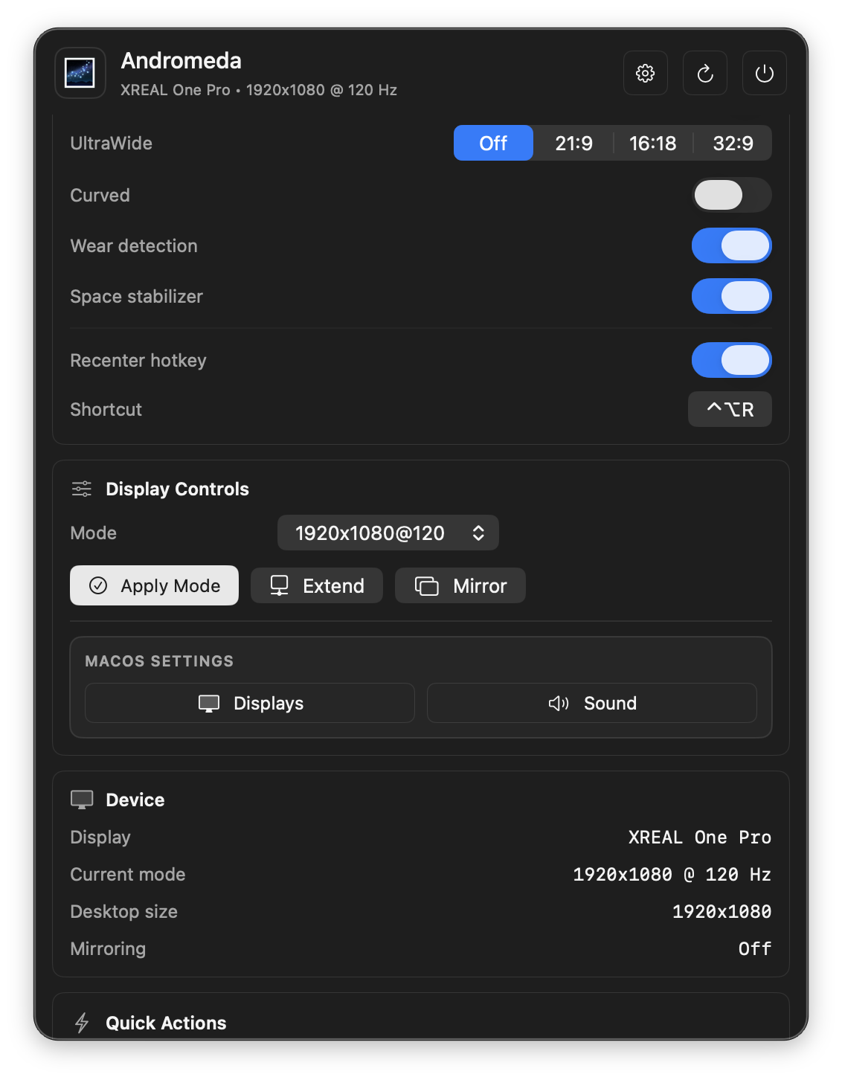Click the Apply Mode button
This screenshot has width=842, height=1080.
pos(154,585)
